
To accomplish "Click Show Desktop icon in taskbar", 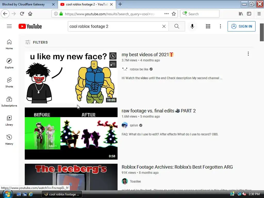I will coord(19,194).
